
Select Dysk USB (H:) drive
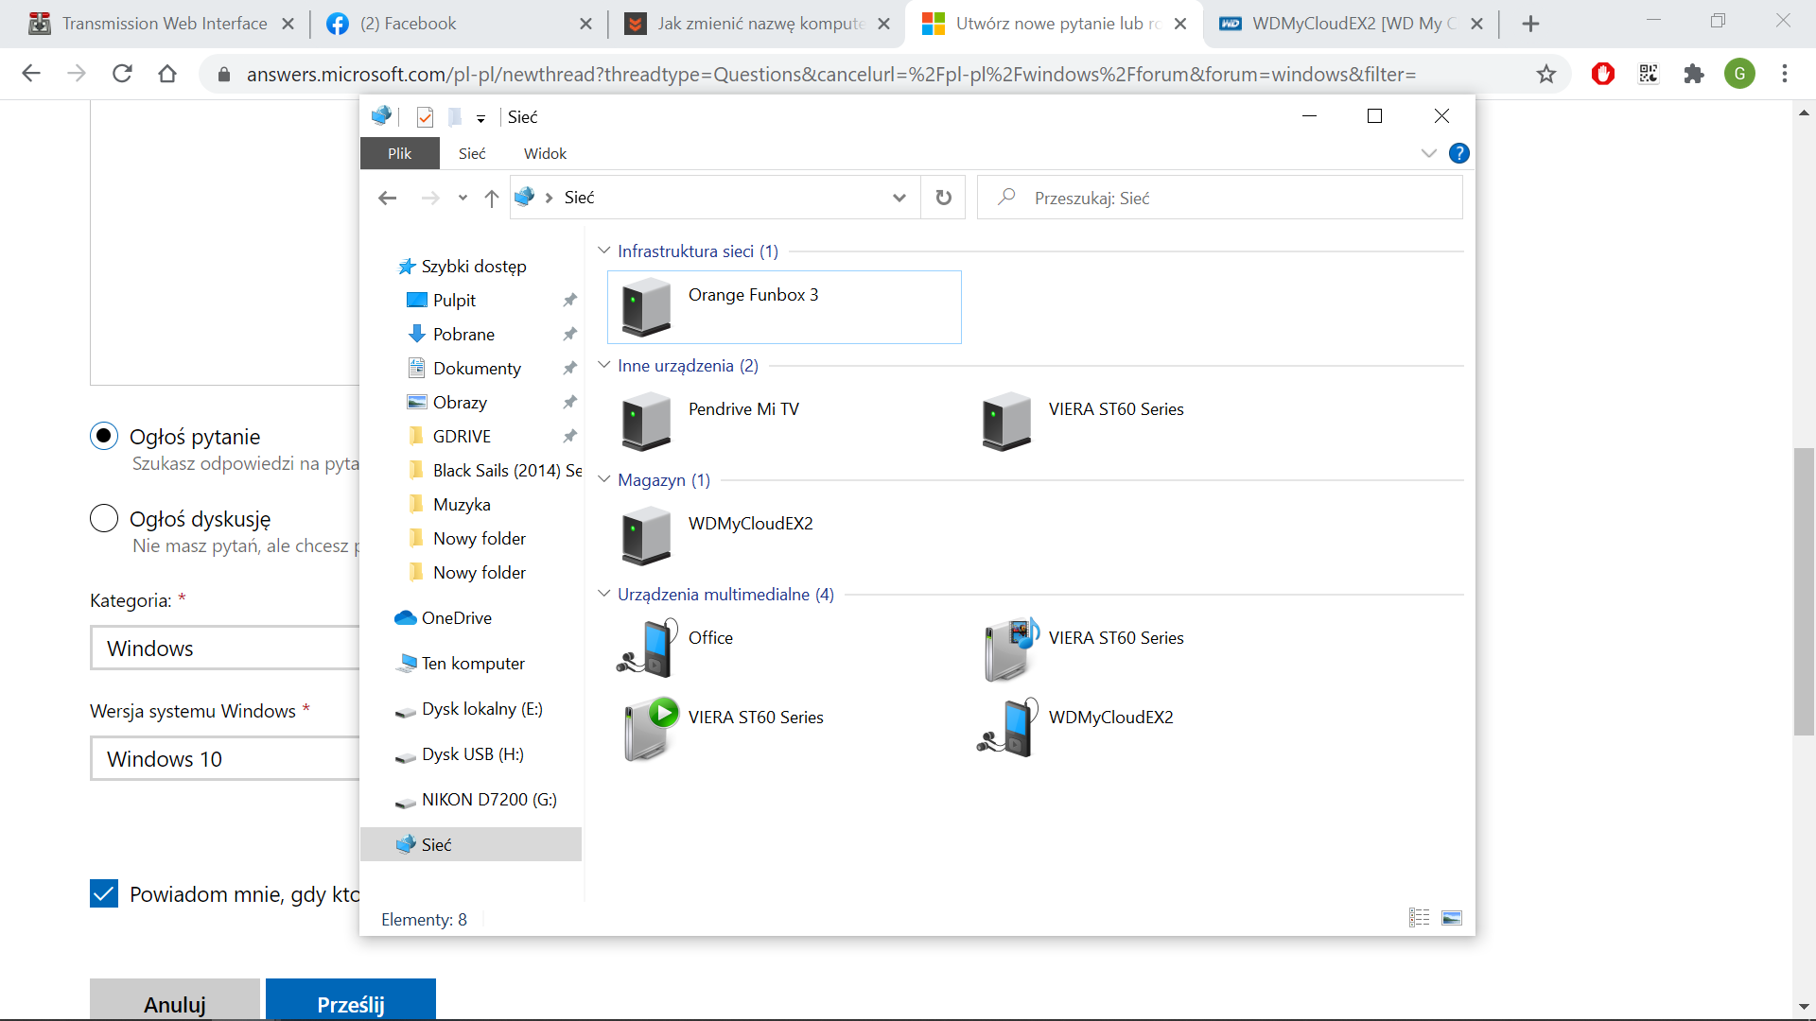point(471,753)
